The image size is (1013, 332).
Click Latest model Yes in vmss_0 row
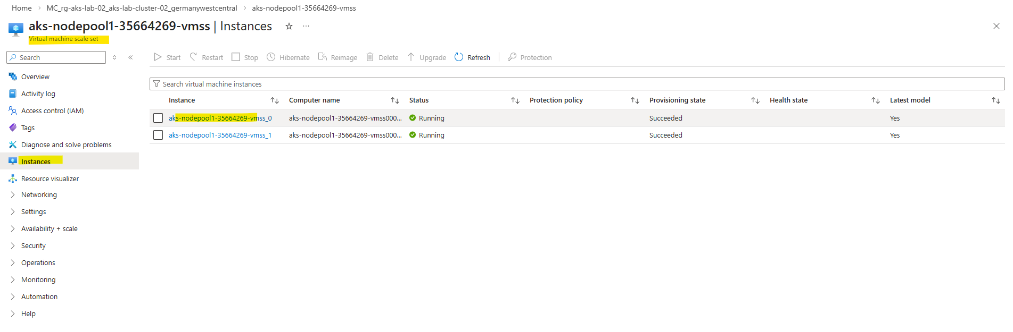coord(895,118)
